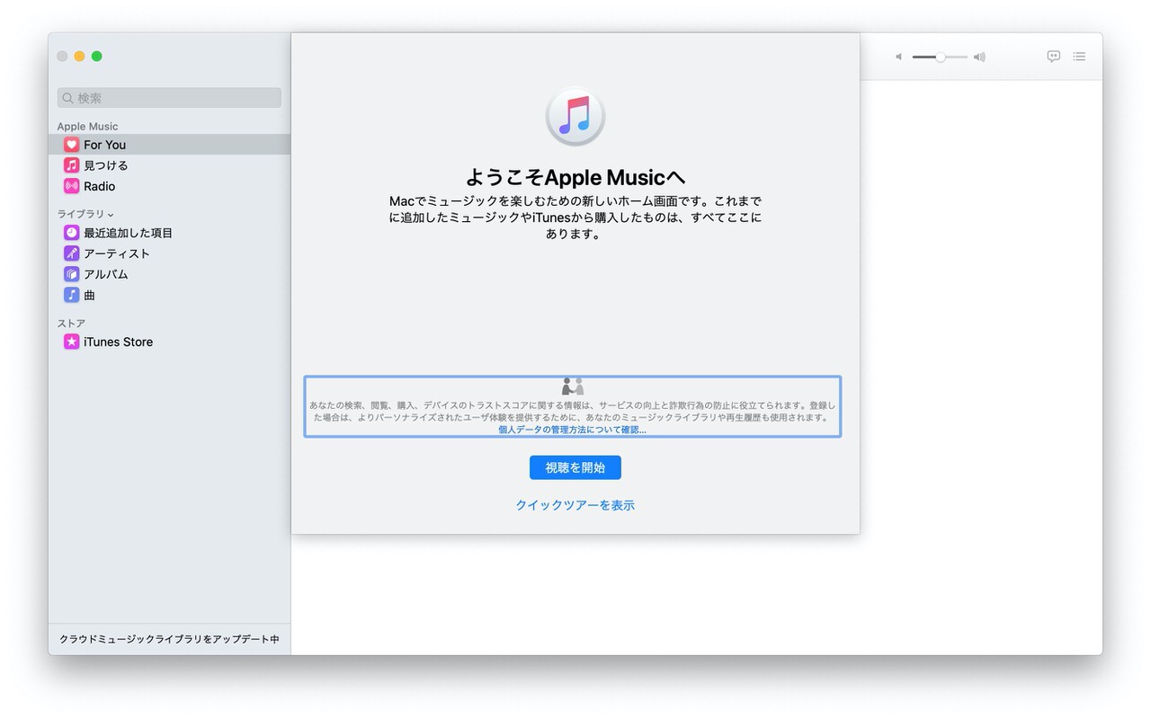Adjust the volume slider knob
The height and width of the screenshot is (719, 1151).
click(940, 57)
